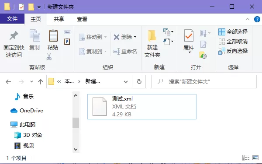Image resolution: width=262 pixels, height=164 pixels.
Task: Click the navigation pane scrollbar thumb
Action: 76,122
